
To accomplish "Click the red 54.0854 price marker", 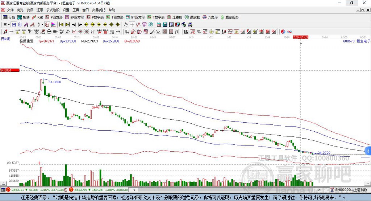I will 10,70.
